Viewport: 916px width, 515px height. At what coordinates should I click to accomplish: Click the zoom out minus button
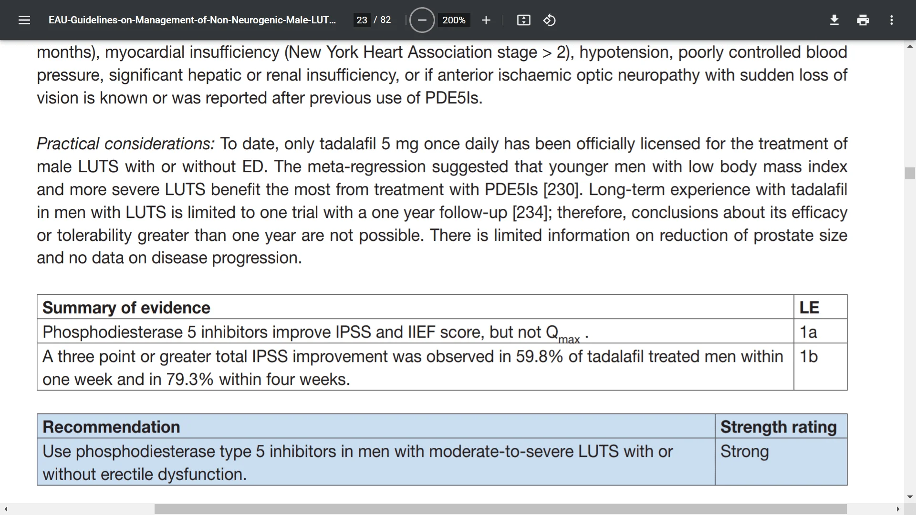pos(422,20)
